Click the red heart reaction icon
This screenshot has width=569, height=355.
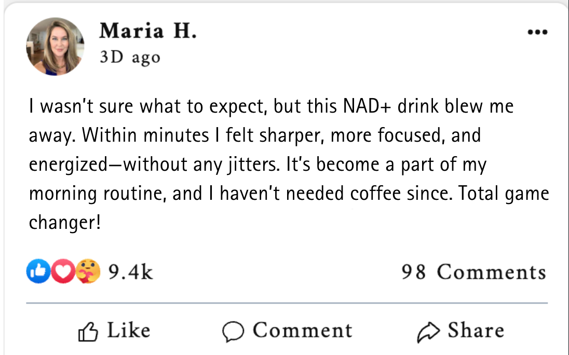[x=64, y=272]
